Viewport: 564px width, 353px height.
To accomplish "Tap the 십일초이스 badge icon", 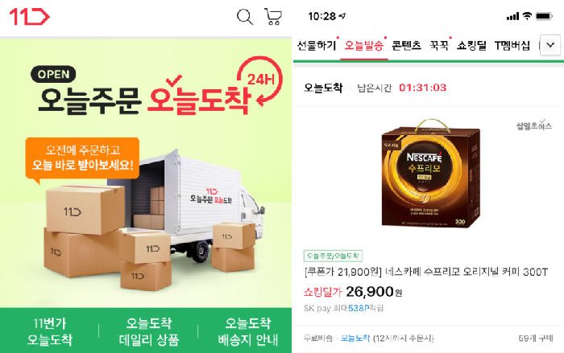I will (x=534, y=125).
